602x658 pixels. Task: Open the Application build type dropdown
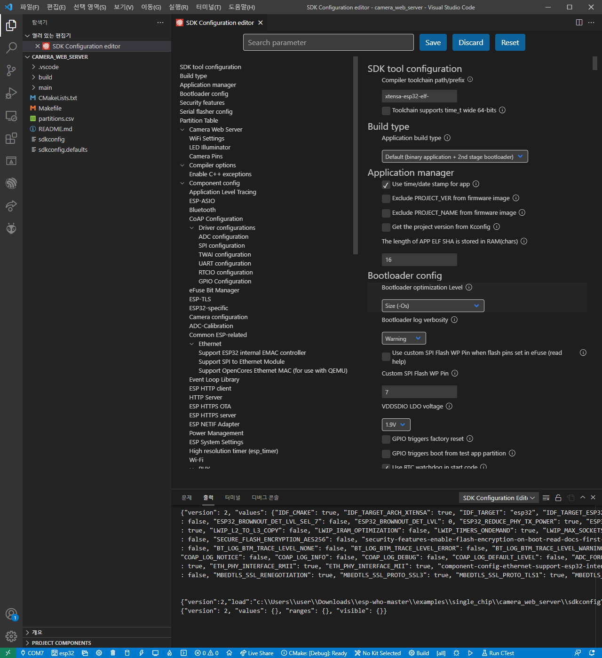click(455, 157)
